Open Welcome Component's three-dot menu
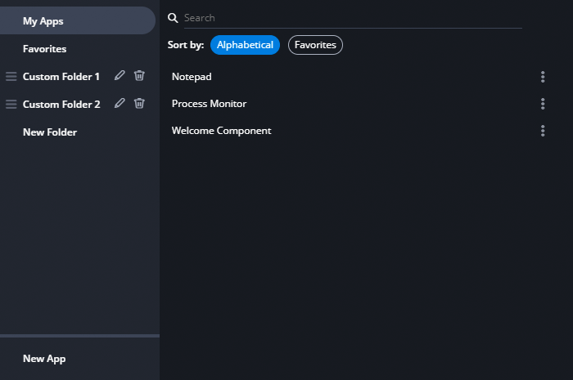The width and height of the screenshot is (573, 380). (x=543, y=131)
